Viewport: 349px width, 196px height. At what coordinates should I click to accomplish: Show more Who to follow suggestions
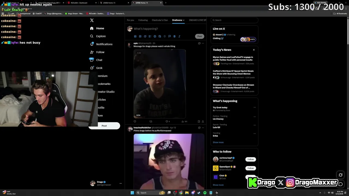(x=218, y=185)
